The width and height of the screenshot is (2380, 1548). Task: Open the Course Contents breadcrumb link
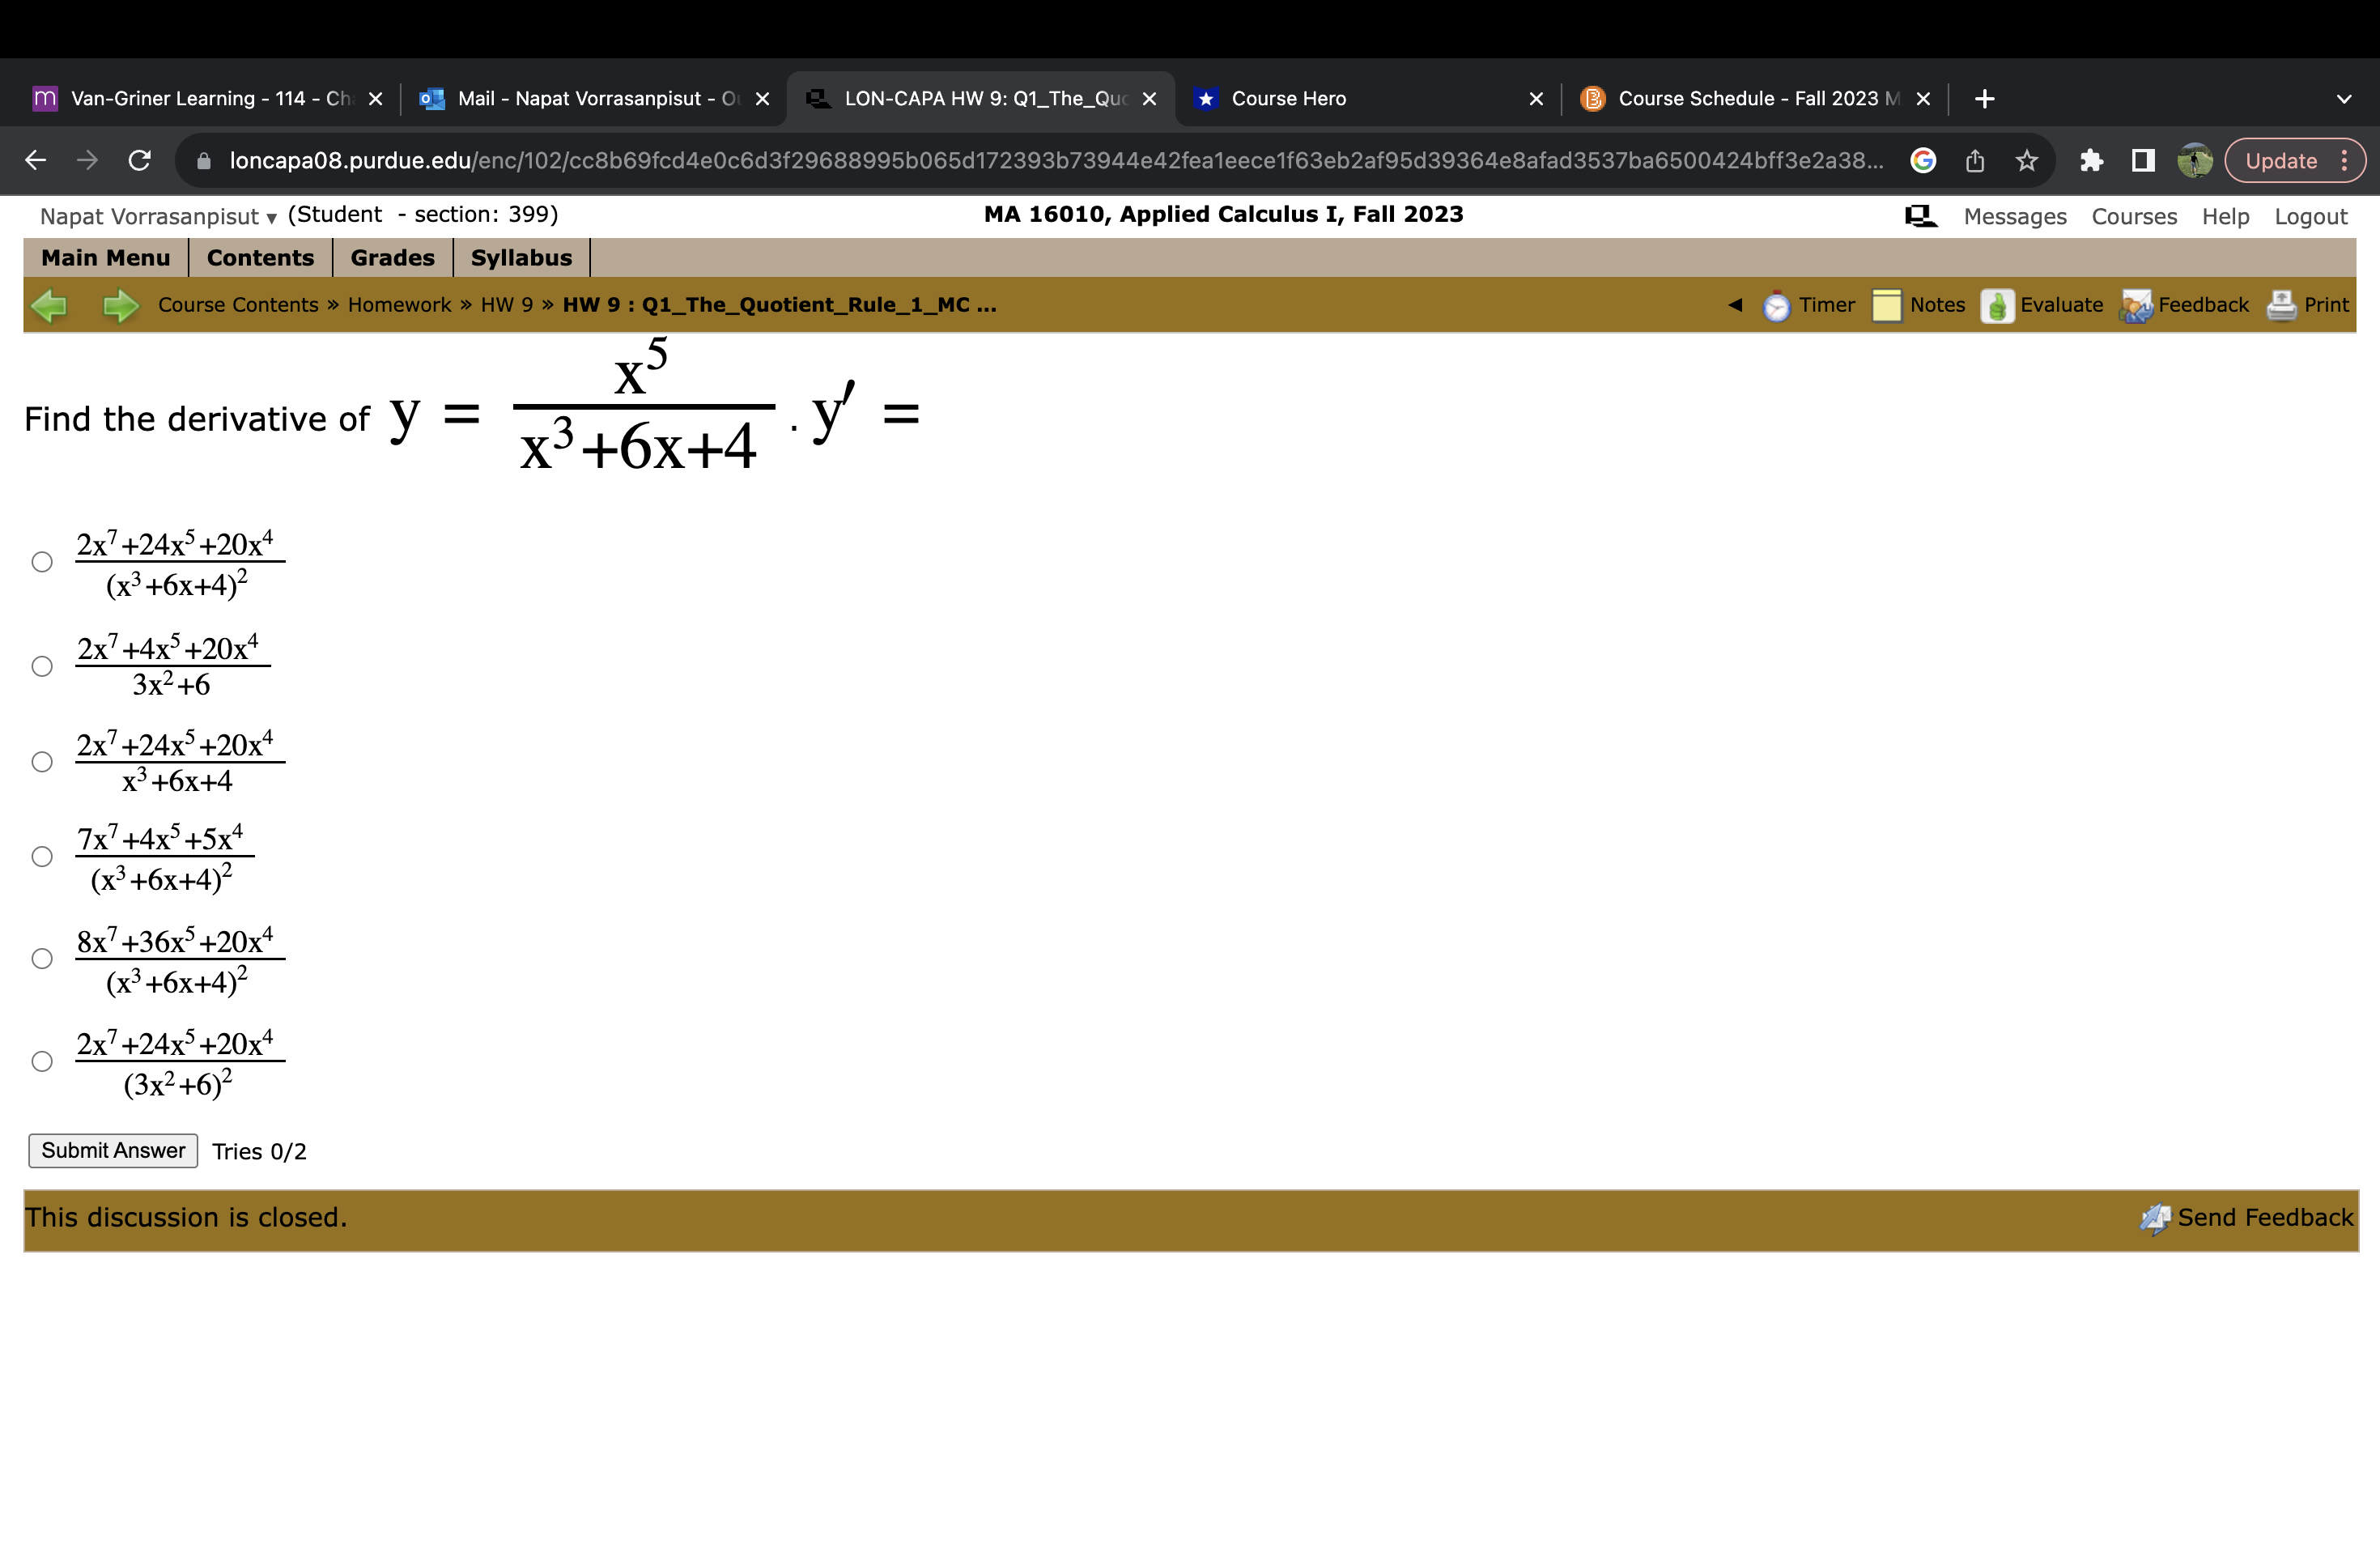pyautogui.click(x=238, y=304)
